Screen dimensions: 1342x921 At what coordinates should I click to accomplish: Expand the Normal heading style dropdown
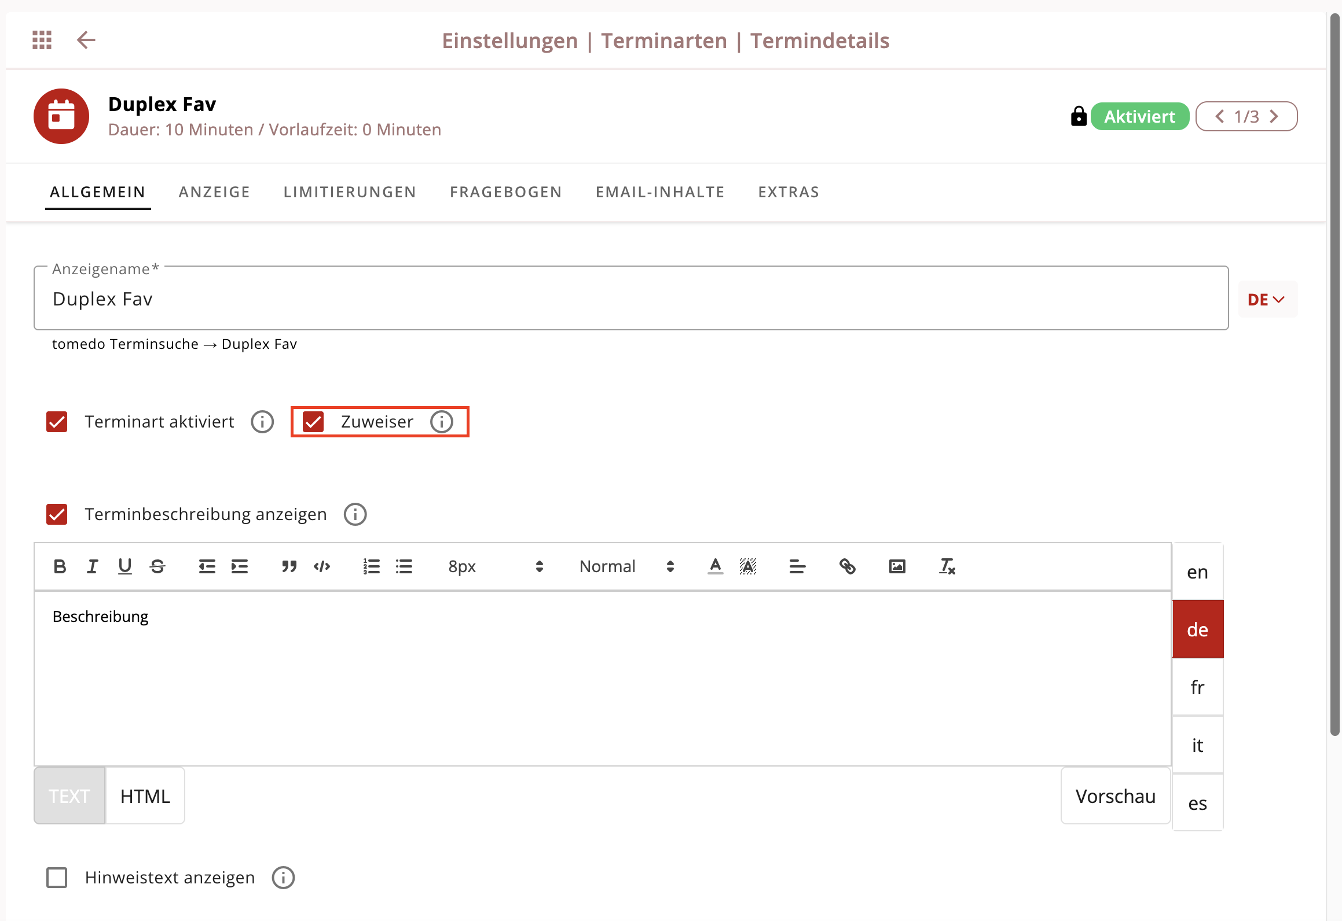626,566
